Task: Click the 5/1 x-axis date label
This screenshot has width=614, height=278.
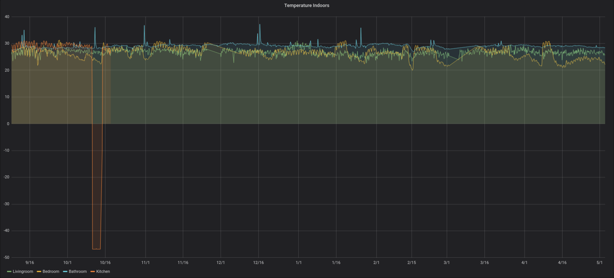Action: point(599,263)
